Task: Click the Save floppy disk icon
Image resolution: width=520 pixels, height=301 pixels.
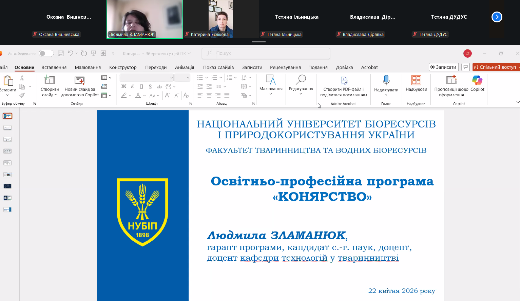Action: click(61, 53)
